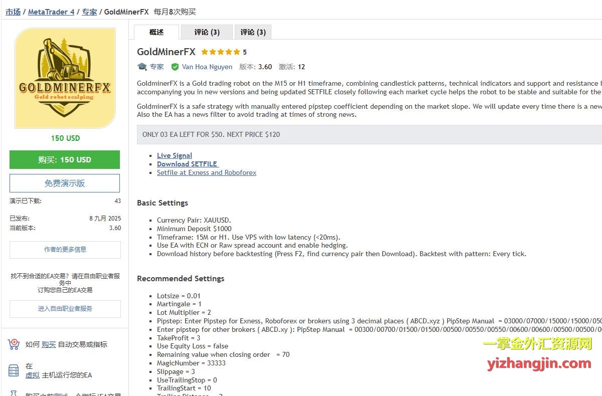The image size is (602, 396).
Task: Open Setfile at Exness and Roboforex link
Action: (x=206, y=172)
